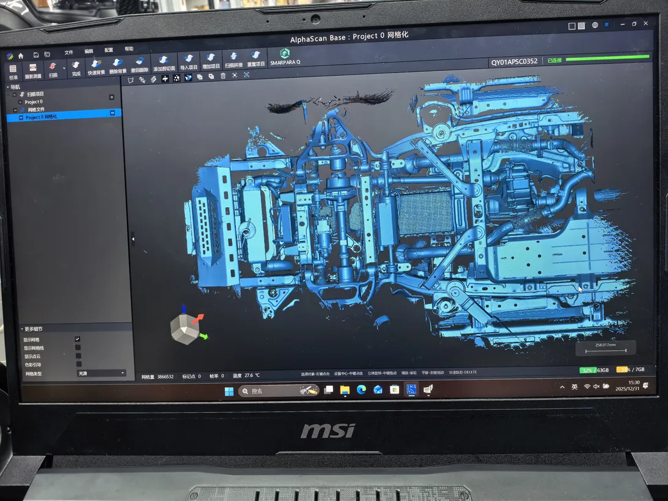
Task: Toggle visibility eye of Project 0 网格化
Action: tap(112, 113)
